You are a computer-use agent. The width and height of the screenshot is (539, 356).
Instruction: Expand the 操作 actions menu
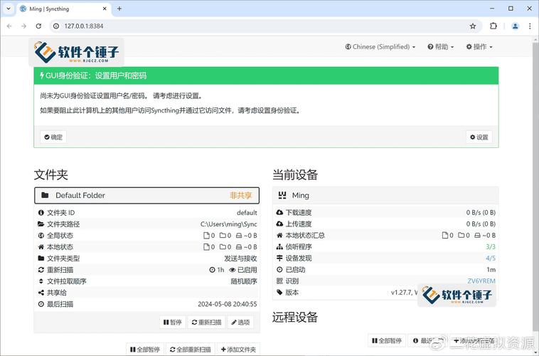pos(479,47)
